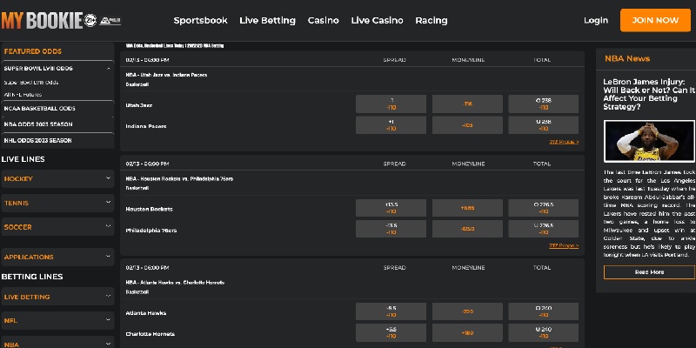Select Houston Rockets +13.5 spread
The height and width of the screenshot is (348, 696).
[x=391, y=208]
